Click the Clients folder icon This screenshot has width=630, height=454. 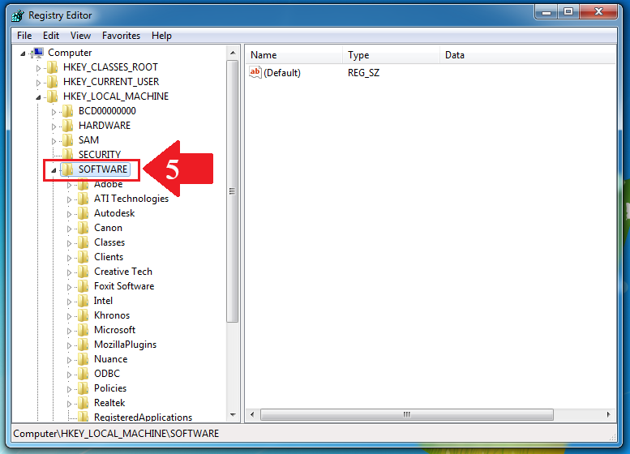tap(84, 257)
